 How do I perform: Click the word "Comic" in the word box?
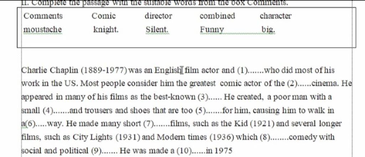click(104, 16)
